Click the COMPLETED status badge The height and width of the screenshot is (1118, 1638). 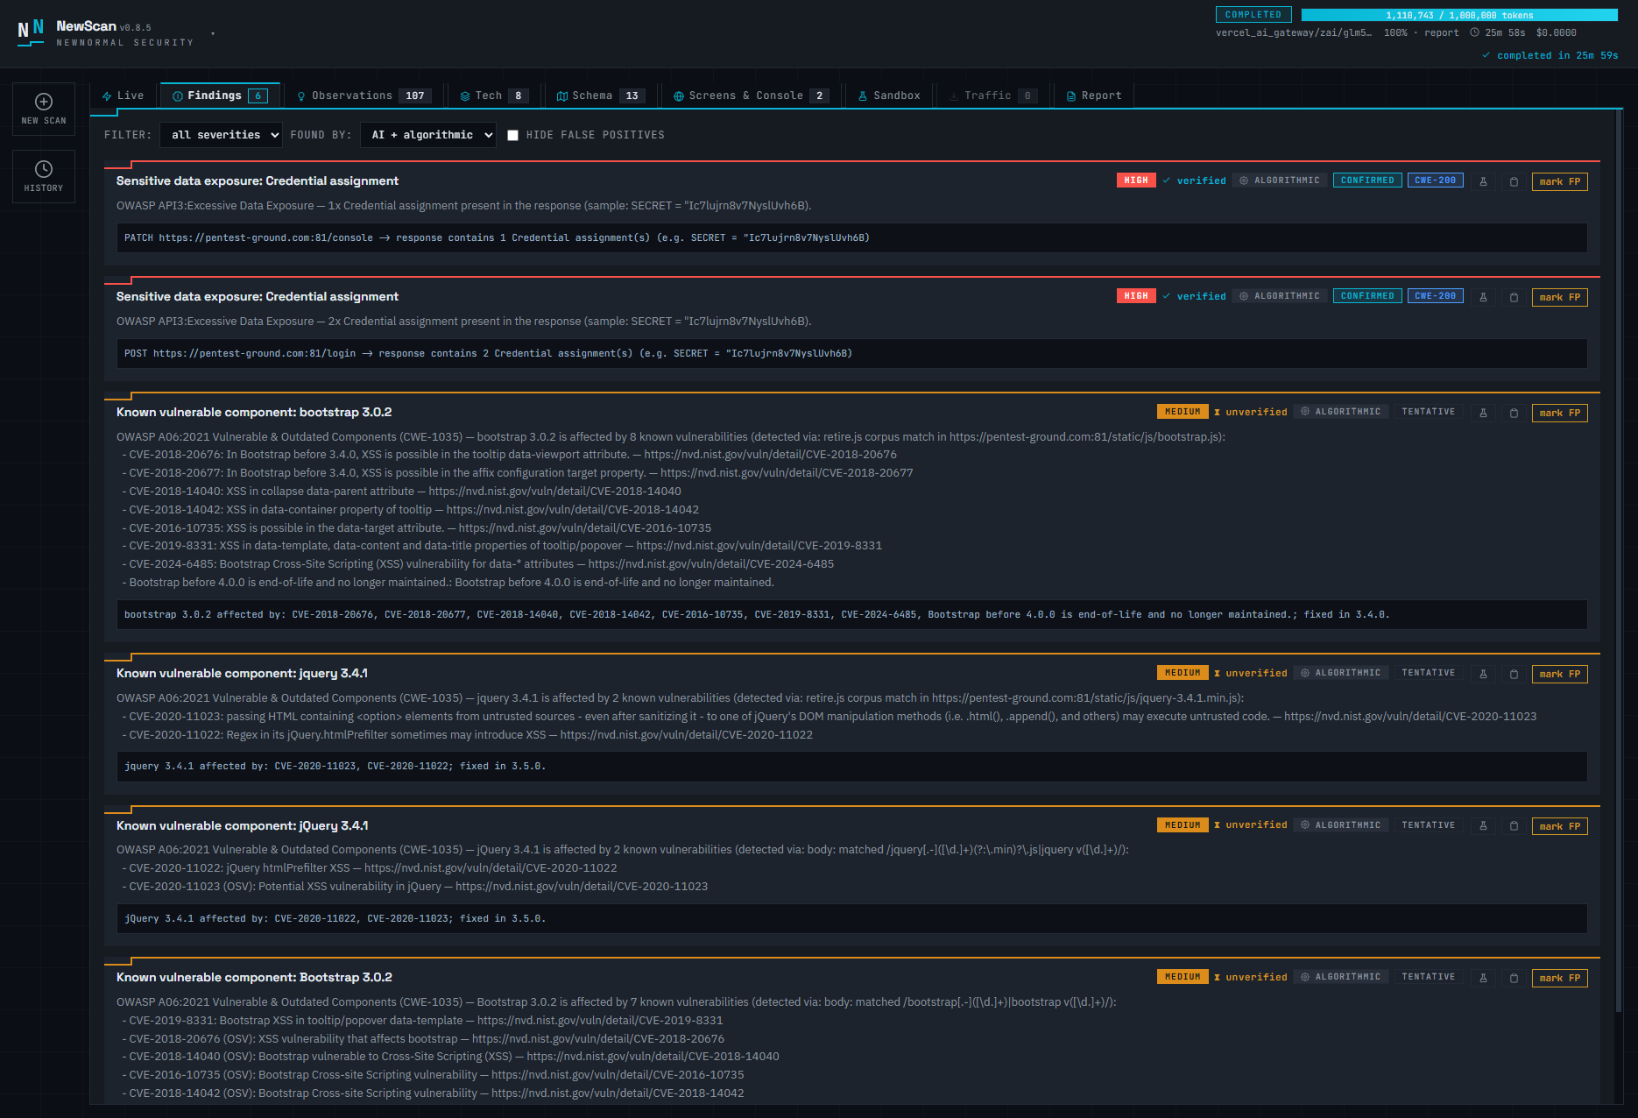point(1253,15)
